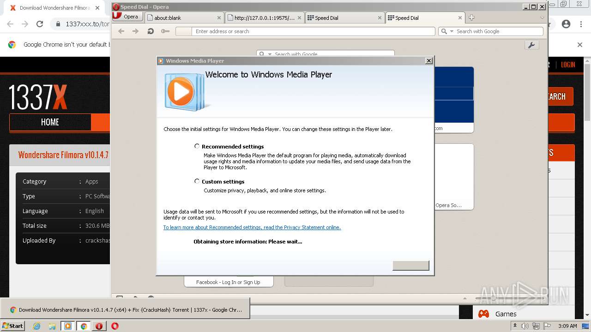Close the Windows Media Player dialog

[429, 60]
